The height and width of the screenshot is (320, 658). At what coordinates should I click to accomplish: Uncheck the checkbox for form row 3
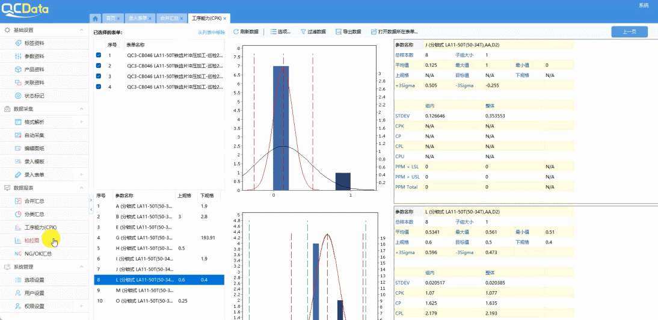tap(99, 76)
